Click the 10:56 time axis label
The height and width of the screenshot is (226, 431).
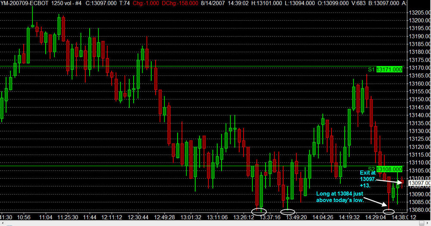[x=24, y=217]
